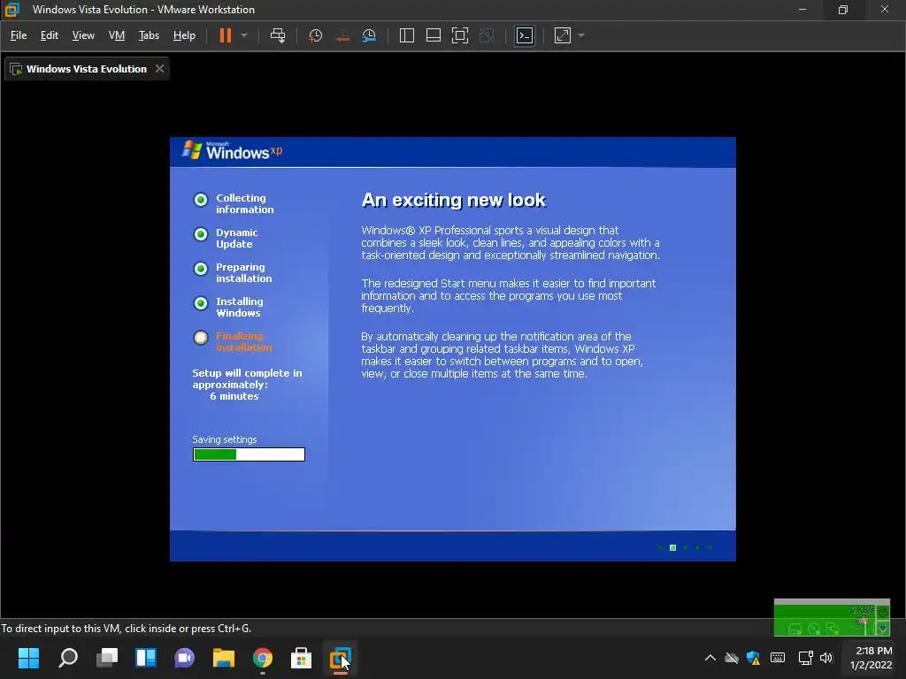The image size is (906, 679).
Task: Open the Help menu
Action: coord(184,35)
